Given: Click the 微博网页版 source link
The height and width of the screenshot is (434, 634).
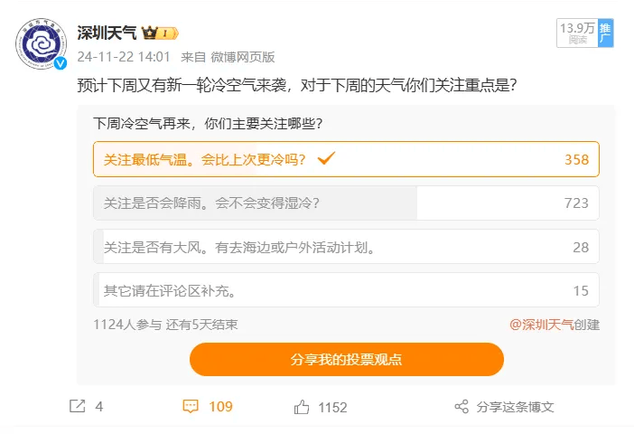Looking at the screenshot, I should click(243, 56).
